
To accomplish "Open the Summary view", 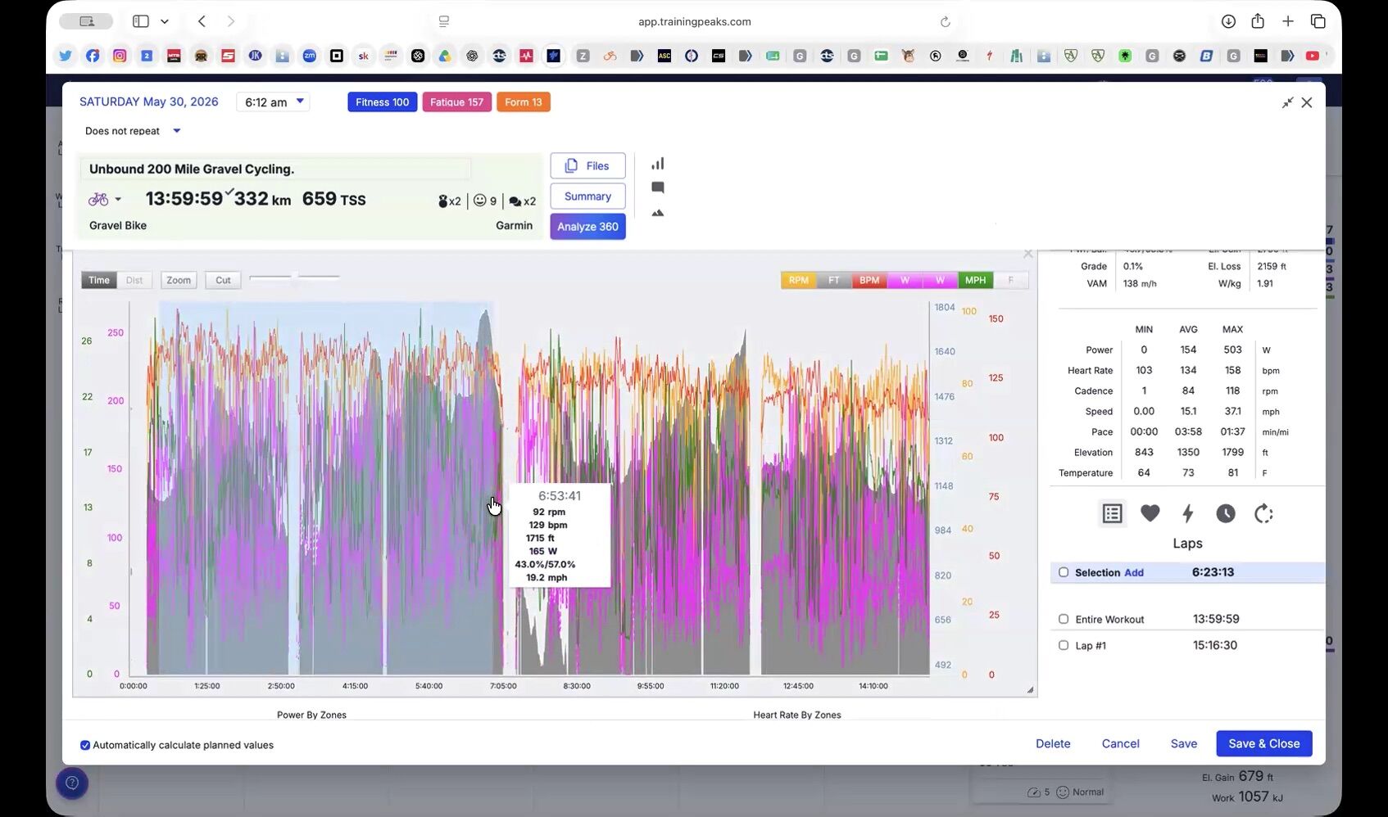I will click(x=588, y=196).
